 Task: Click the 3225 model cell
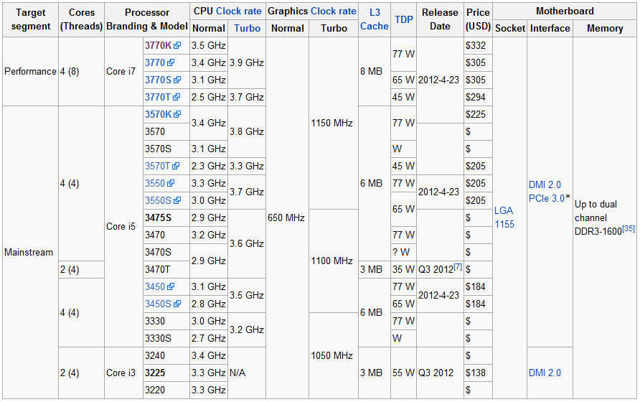tap(166, 373)
